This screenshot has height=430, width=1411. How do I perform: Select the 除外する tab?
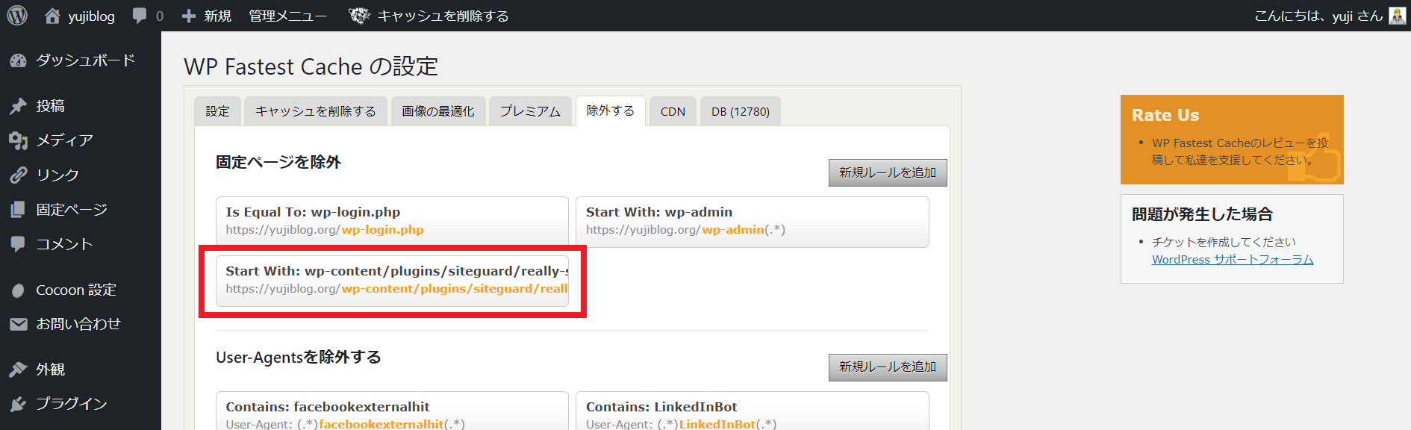(x=611, y=110)
